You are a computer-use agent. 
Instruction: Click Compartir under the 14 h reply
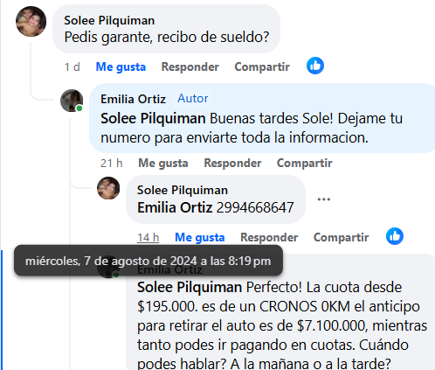(x=341, y=237)
